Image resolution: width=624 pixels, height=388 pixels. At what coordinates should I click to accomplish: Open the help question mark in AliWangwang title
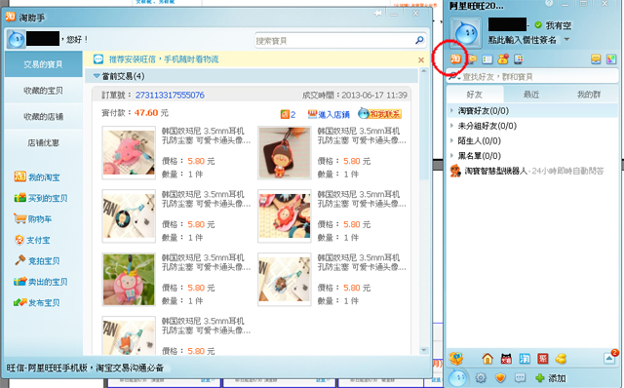point(549,4)
